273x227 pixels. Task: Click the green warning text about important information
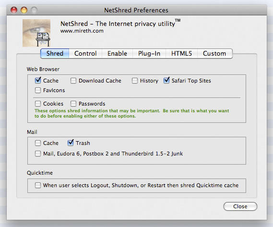(x=131, y=113)
